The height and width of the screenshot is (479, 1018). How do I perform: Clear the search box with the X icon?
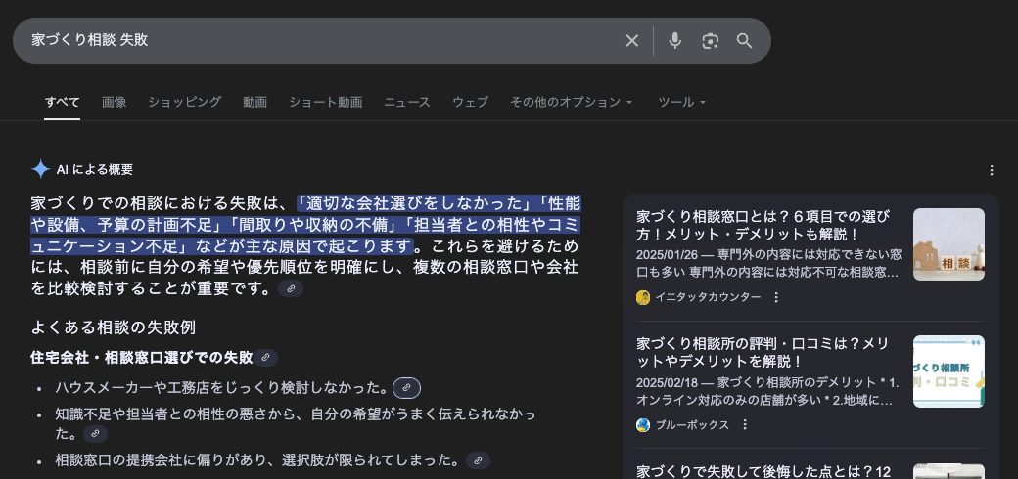pos(631,41)
